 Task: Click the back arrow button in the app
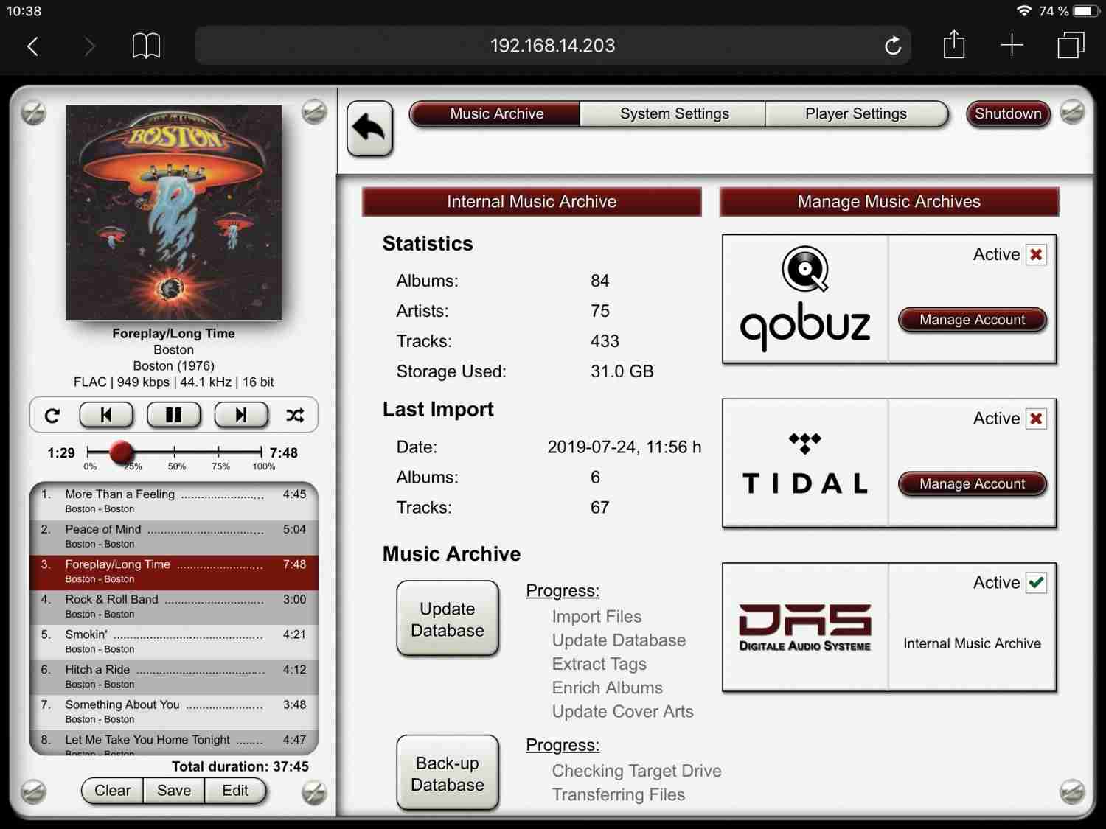click(369, 129)
